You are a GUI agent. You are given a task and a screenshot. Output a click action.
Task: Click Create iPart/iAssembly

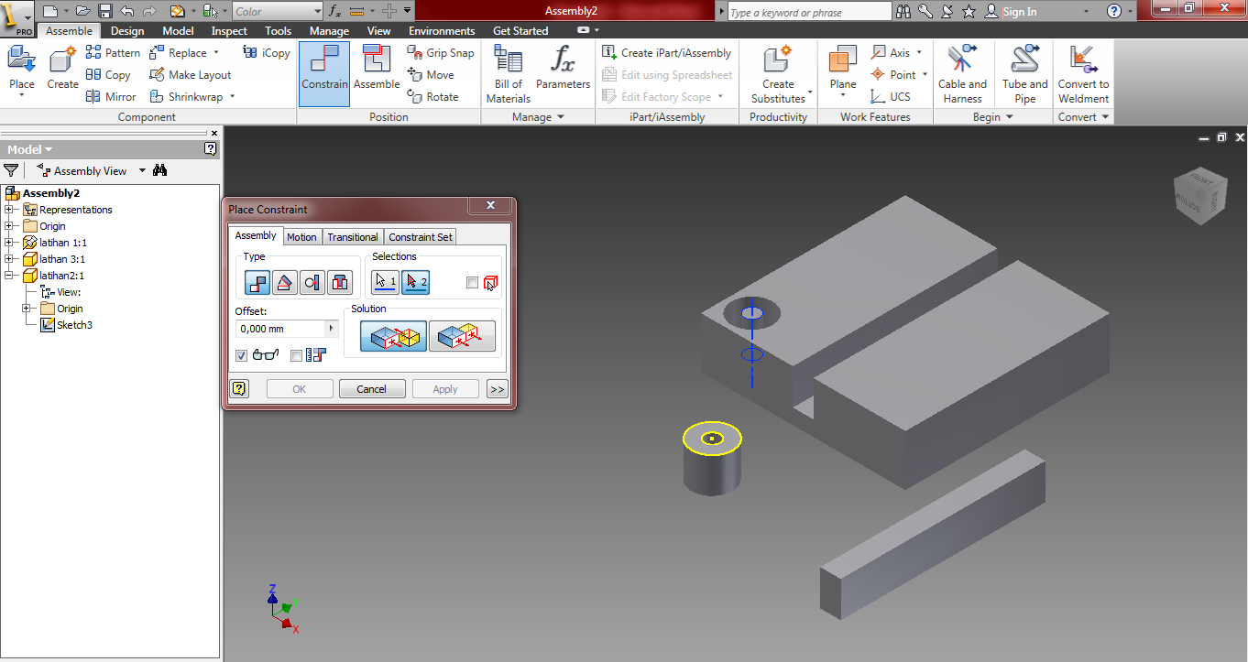[667, 53]
